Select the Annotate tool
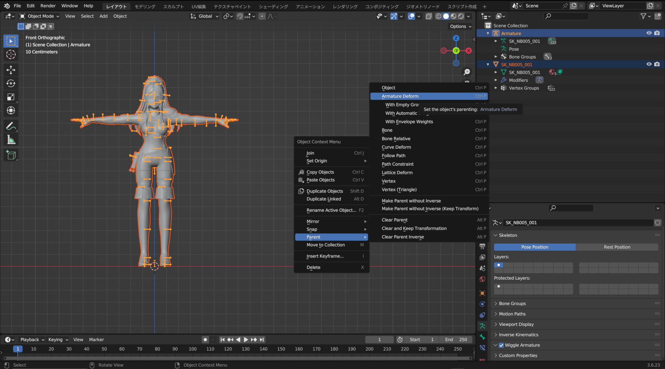This screenshot has height=369, width=665. pos(11,126)
